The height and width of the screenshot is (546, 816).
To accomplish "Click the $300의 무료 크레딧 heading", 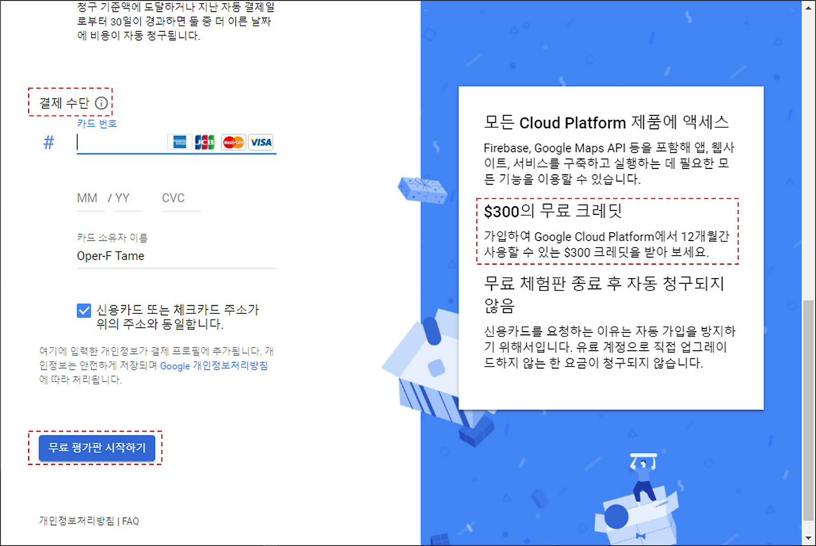I will click(553, 211).
